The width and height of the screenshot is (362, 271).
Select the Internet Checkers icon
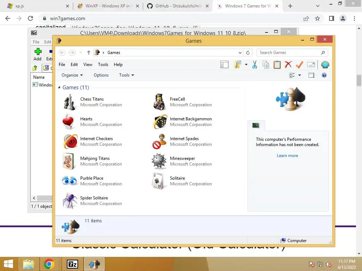tap(70, 141)
